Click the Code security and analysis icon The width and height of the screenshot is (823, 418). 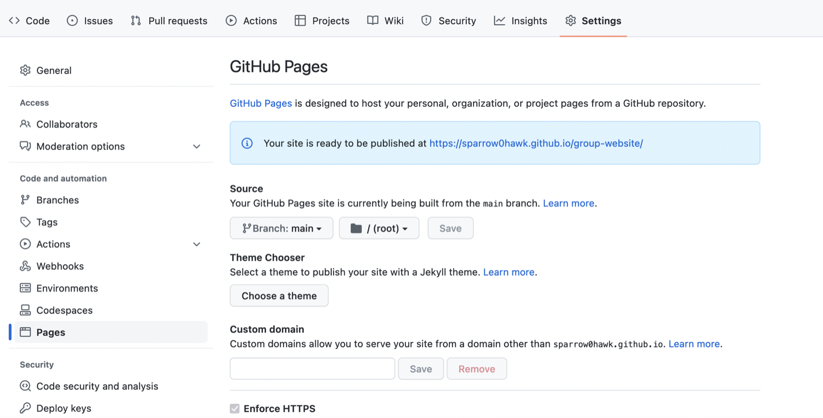(x=25, y=386)
